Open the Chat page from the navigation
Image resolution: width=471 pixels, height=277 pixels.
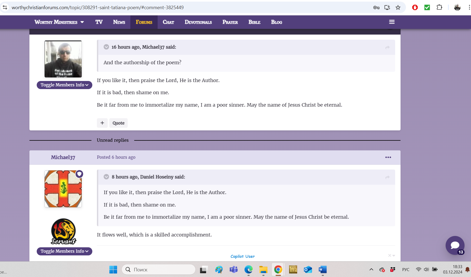(x=168, y=22)
